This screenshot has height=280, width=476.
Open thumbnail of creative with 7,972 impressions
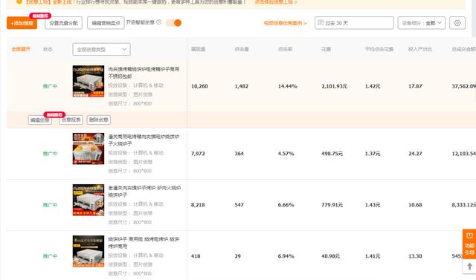(89, 149)
